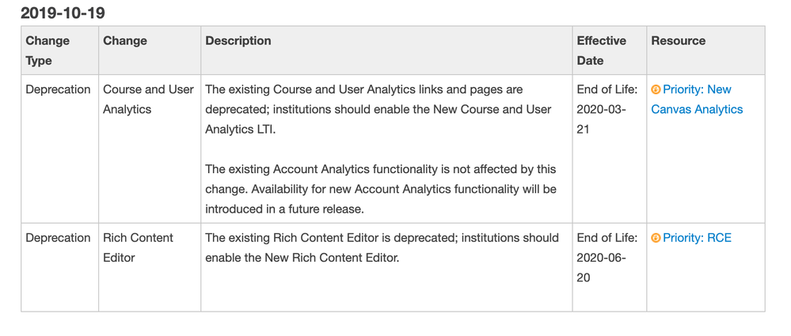Open the Priority: RCE link
The height and width of the screenshot is (336, 791).
pyautogui.click(x=697, y=238)
